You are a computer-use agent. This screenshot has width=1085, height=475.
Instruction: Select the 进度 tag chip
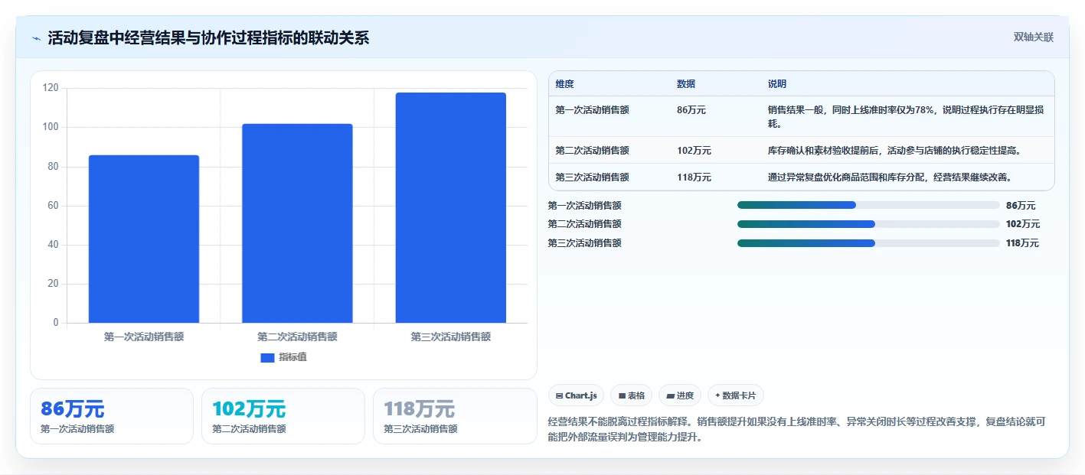point(680,395)
